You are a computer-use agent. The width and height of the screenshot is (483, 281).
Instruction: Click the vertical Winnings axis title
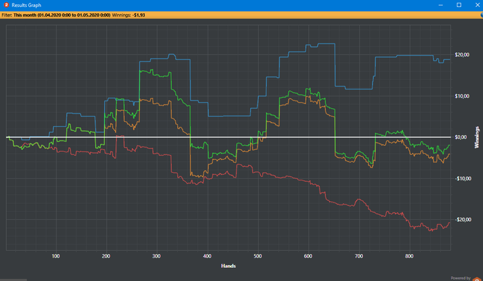click(477, 137)
